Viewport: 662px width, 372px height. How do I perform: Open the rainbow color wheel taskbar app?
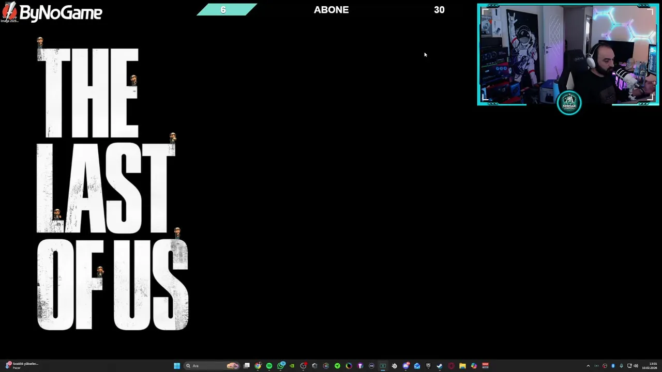pyautogui.click(x=349, y=366)
